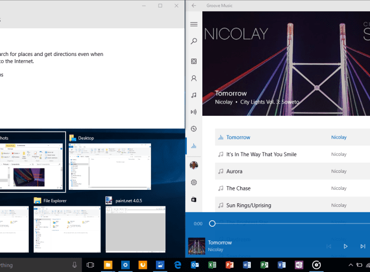Select the song It's In The Way That You Smile

(293, 154)
